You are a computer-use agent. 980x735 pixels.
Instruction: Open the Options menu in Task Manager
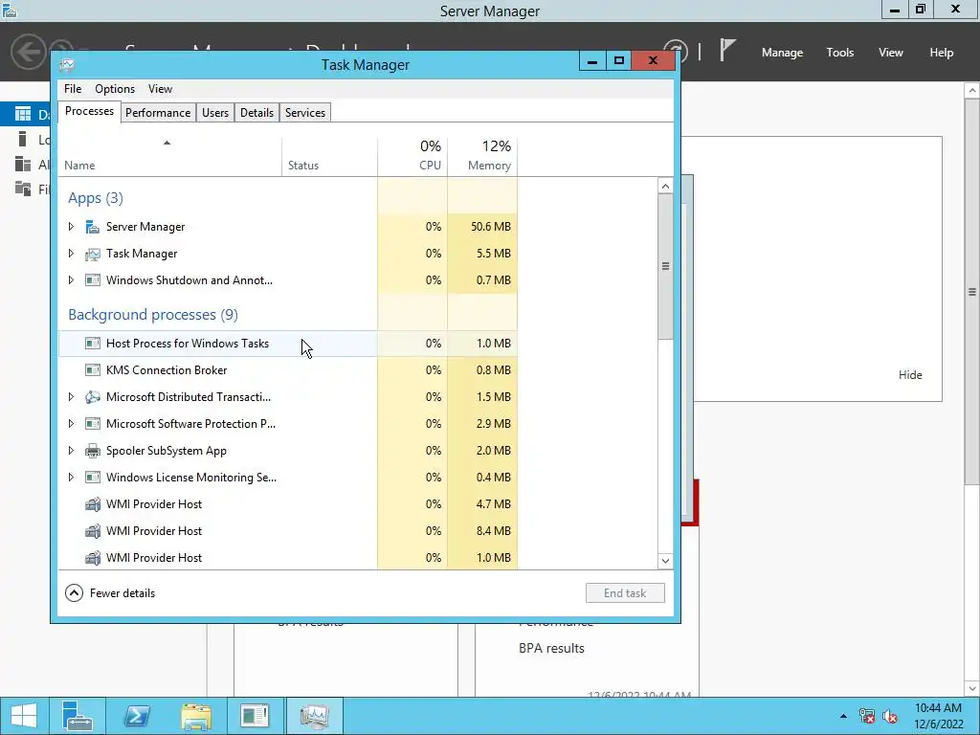(x=115, y=89)
